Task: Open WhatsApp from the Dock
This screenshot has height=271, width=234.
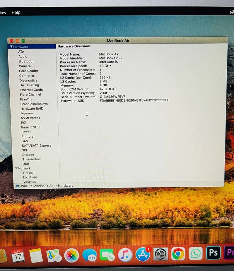Action: [195, 253]
